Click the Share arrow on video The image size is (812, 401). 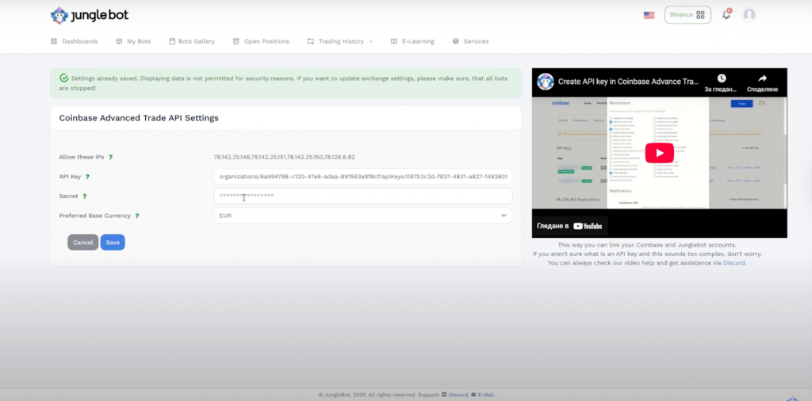[x=762, y=78]
